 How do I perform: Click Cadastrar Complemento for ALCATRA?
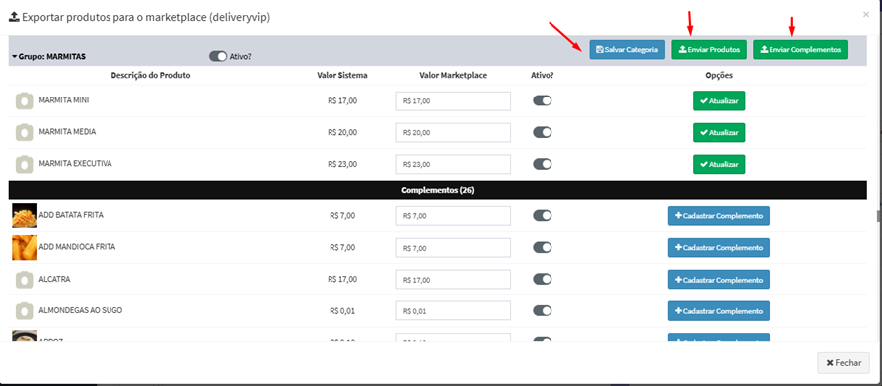[719, 280]
